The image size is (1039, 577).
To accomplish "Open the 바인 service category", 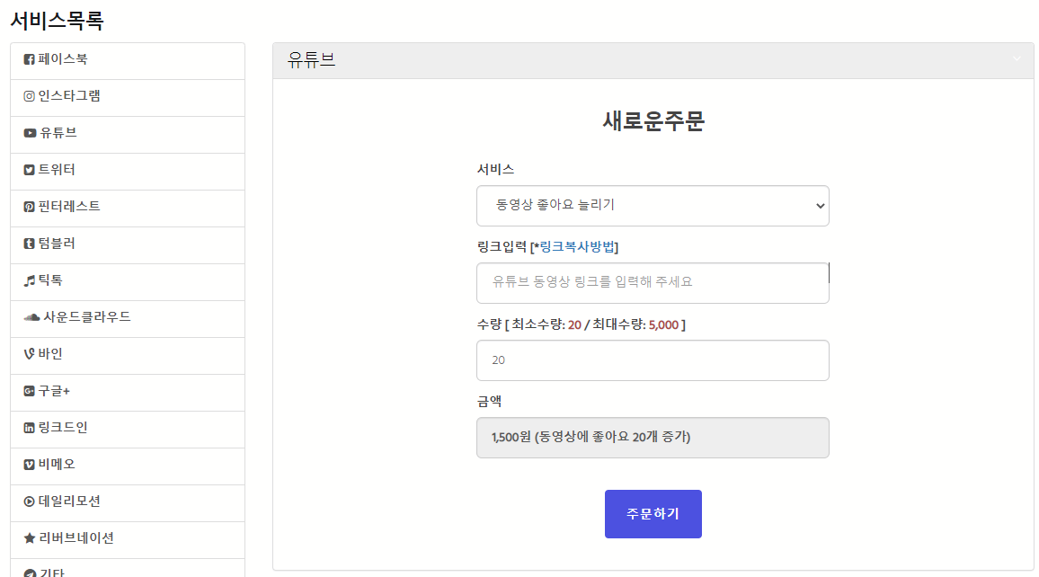I will (x=128, y=356).
